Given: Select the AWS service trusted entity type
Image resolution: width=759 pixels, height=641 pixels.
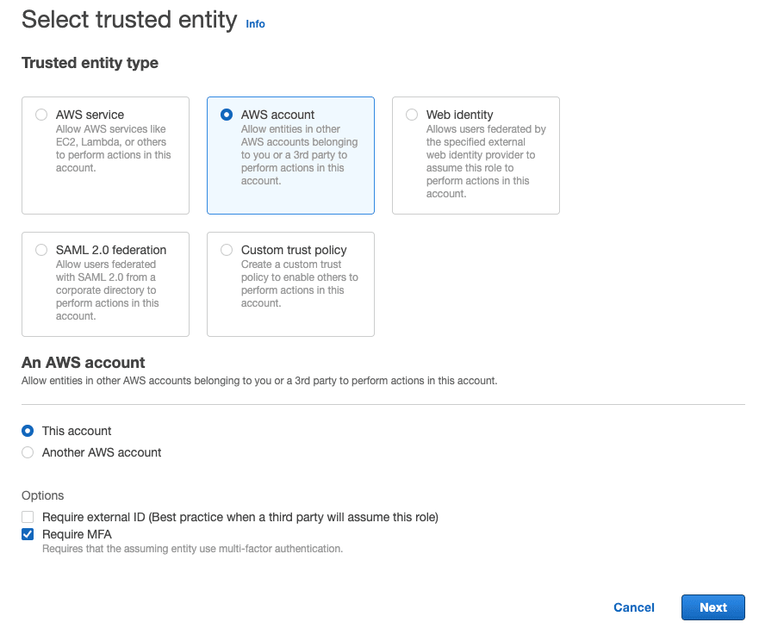Looking at the screenshot, I should [40, 114].
